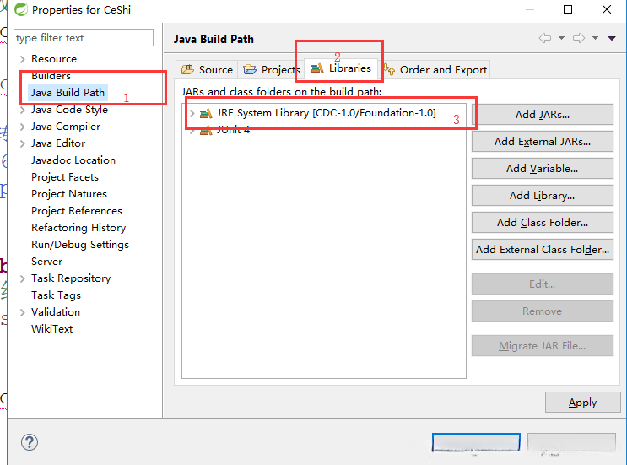Maximize the Properties for CeShi window

click(568, 9)
